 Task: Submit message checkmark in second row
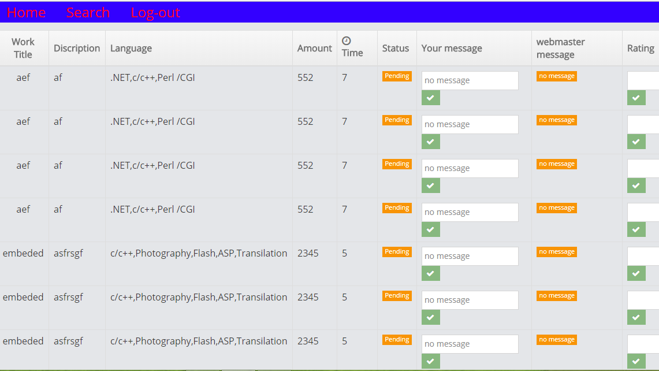pos(431,142)
